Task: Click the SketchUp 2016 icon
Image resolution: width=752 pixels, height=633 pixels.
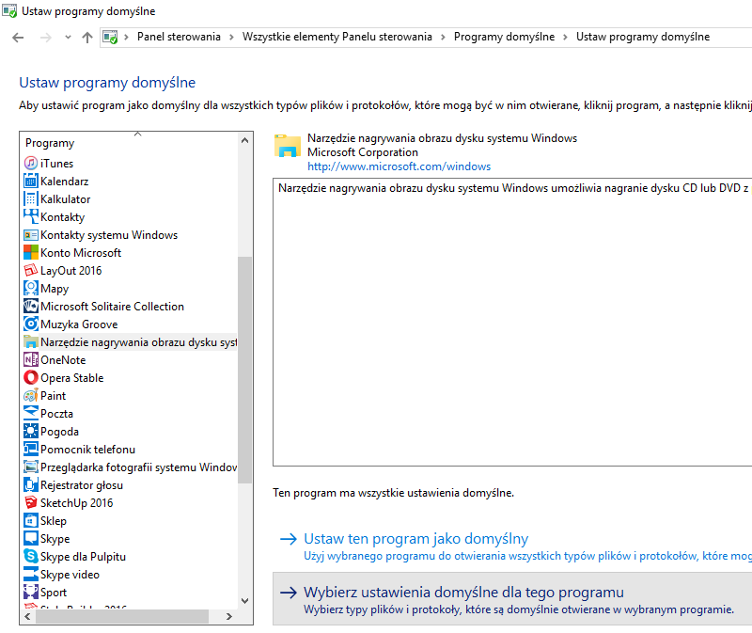Action: click(x=31, y=502)
